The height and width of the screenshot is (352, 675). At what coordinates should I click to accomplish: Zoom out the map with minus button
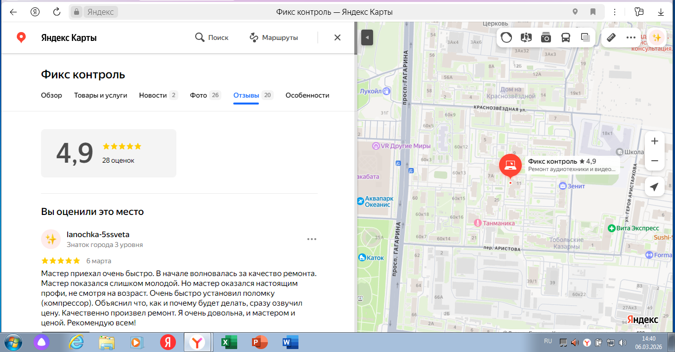pyautogui.click(x=655, y=161)
